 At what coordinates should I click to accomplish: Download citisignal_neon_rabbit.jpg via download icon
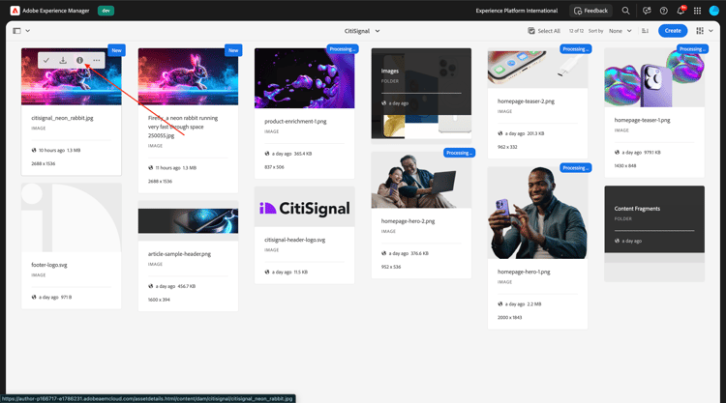[63, 60]
